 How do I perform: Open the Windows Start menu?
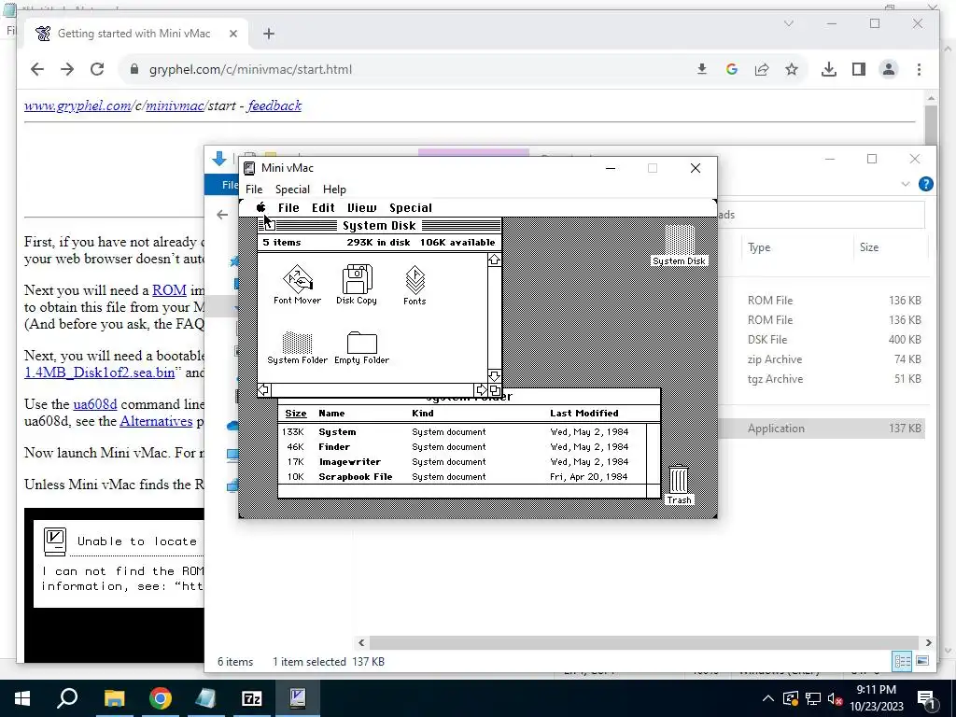click(22, 698)
